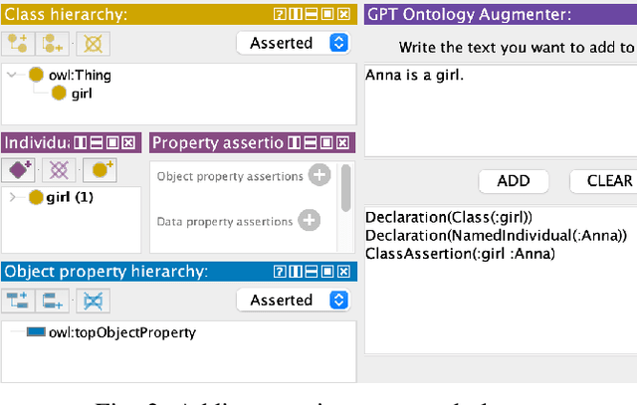
Task: Select the girl class in hierarchy
Action: pos(81,94)
